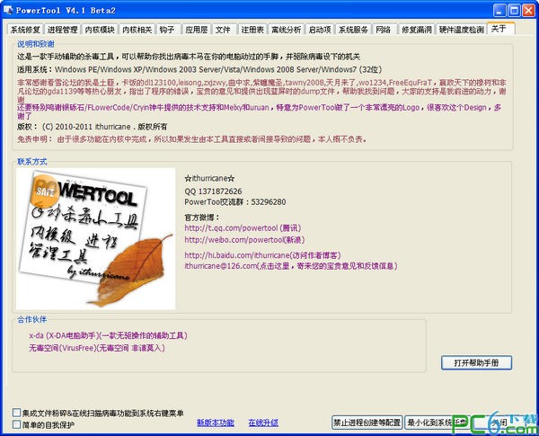Image resolution: width=539 pixels, height=436 pixels.
Task: Open the x-da (X-DA电脑助手) partner link
Action: 108,335
